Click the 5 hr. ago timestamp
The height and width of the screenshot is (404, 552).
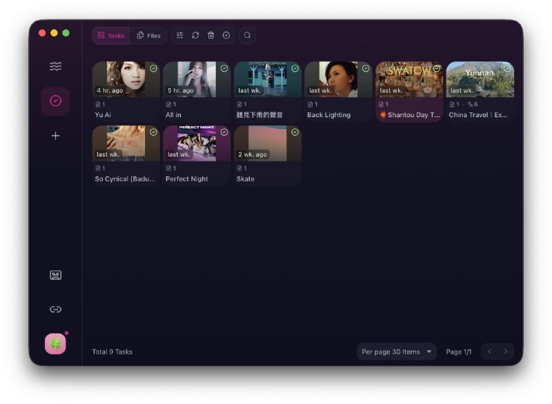(x=181, y=90)
